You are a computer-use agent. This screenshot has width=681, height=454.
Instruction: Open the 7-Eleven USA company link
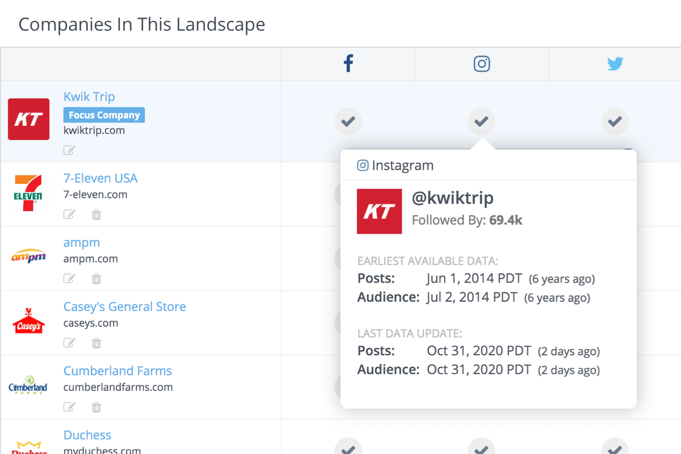point(100,178)
